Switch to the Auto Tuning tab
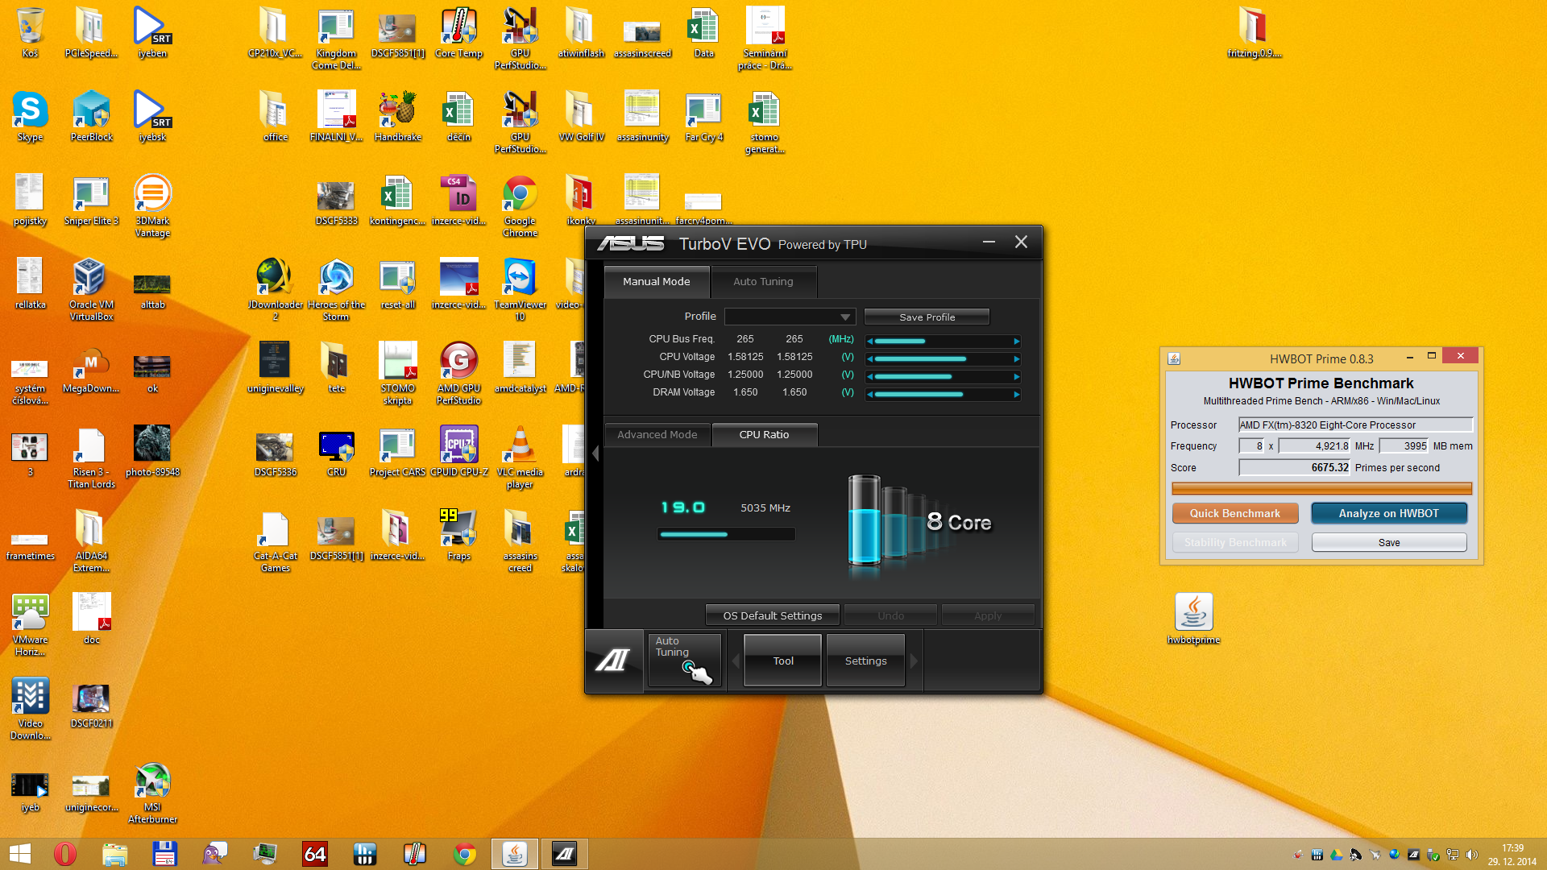1547x870 pixels. [x=763, y=281]
